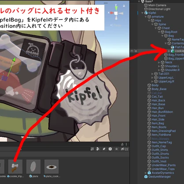Click the Unity scene icon beside Item*

click(x=143, y=1)
